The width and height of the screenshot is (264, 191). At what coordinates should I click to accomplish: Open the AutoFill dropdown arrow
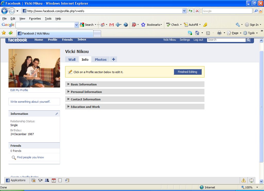(200, 25)
